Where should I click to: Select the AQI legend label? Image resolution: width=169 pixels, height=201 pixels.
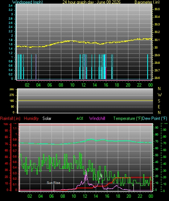point(80,118)
